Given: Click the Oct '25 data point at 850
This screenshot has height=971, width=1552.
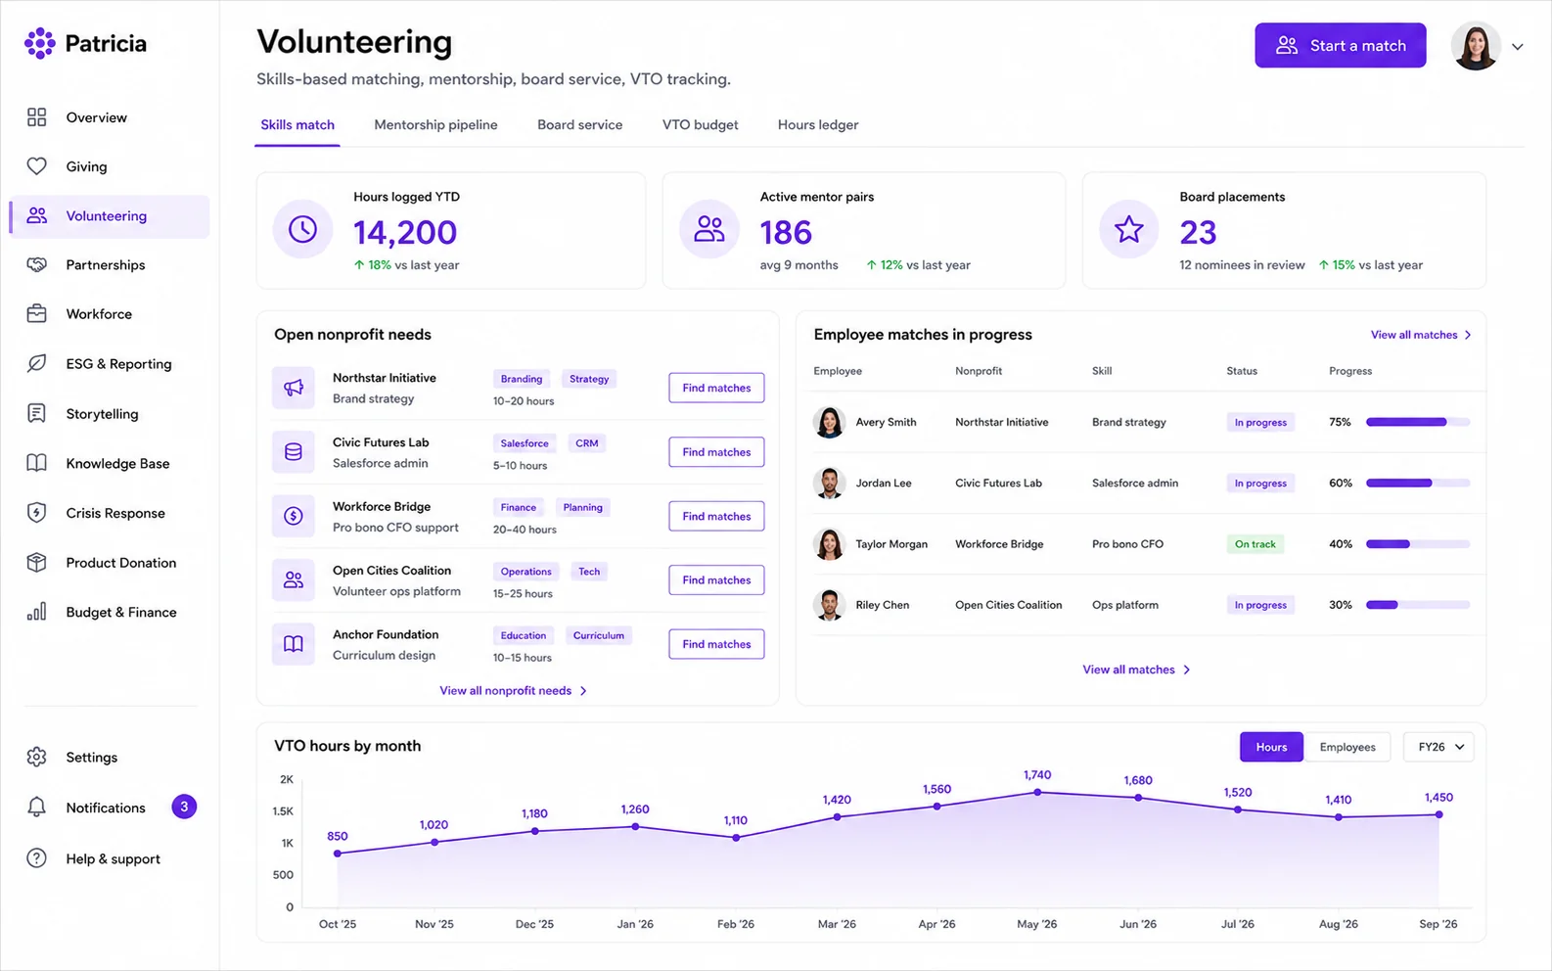Looking at the screenshot, I should click(x=338, y=854).
